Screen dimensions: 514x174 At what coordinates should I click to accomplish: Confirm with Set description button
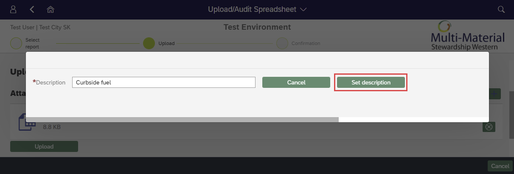pos(371,82)
